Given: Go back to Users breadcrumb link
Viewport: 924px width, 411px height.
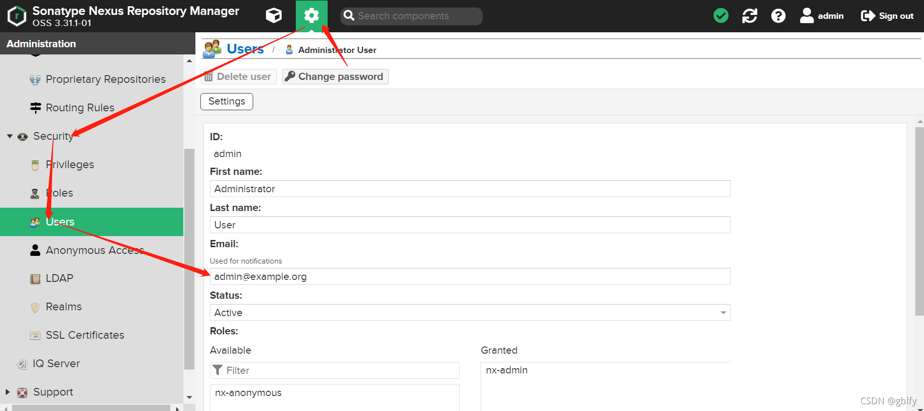Looking at the screenshot, I should [x=245, y=49].
